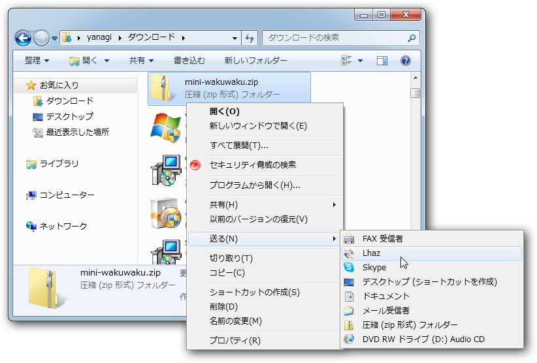Screen dimensions: 537x363
Task: Send to Lhaz in the submenu
Action: coord(432,253)
